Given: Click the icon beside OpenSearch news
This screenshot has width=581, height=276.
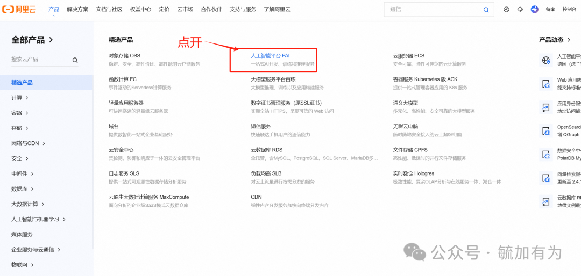Looking at the screenshot, I should coord(545,131).
